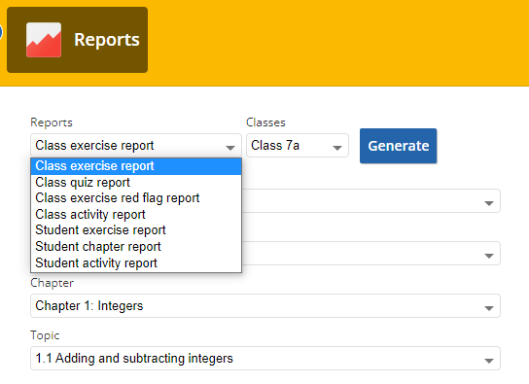Click the Generate button
This screenshot has height=384, width=529.
pos(398,146)
